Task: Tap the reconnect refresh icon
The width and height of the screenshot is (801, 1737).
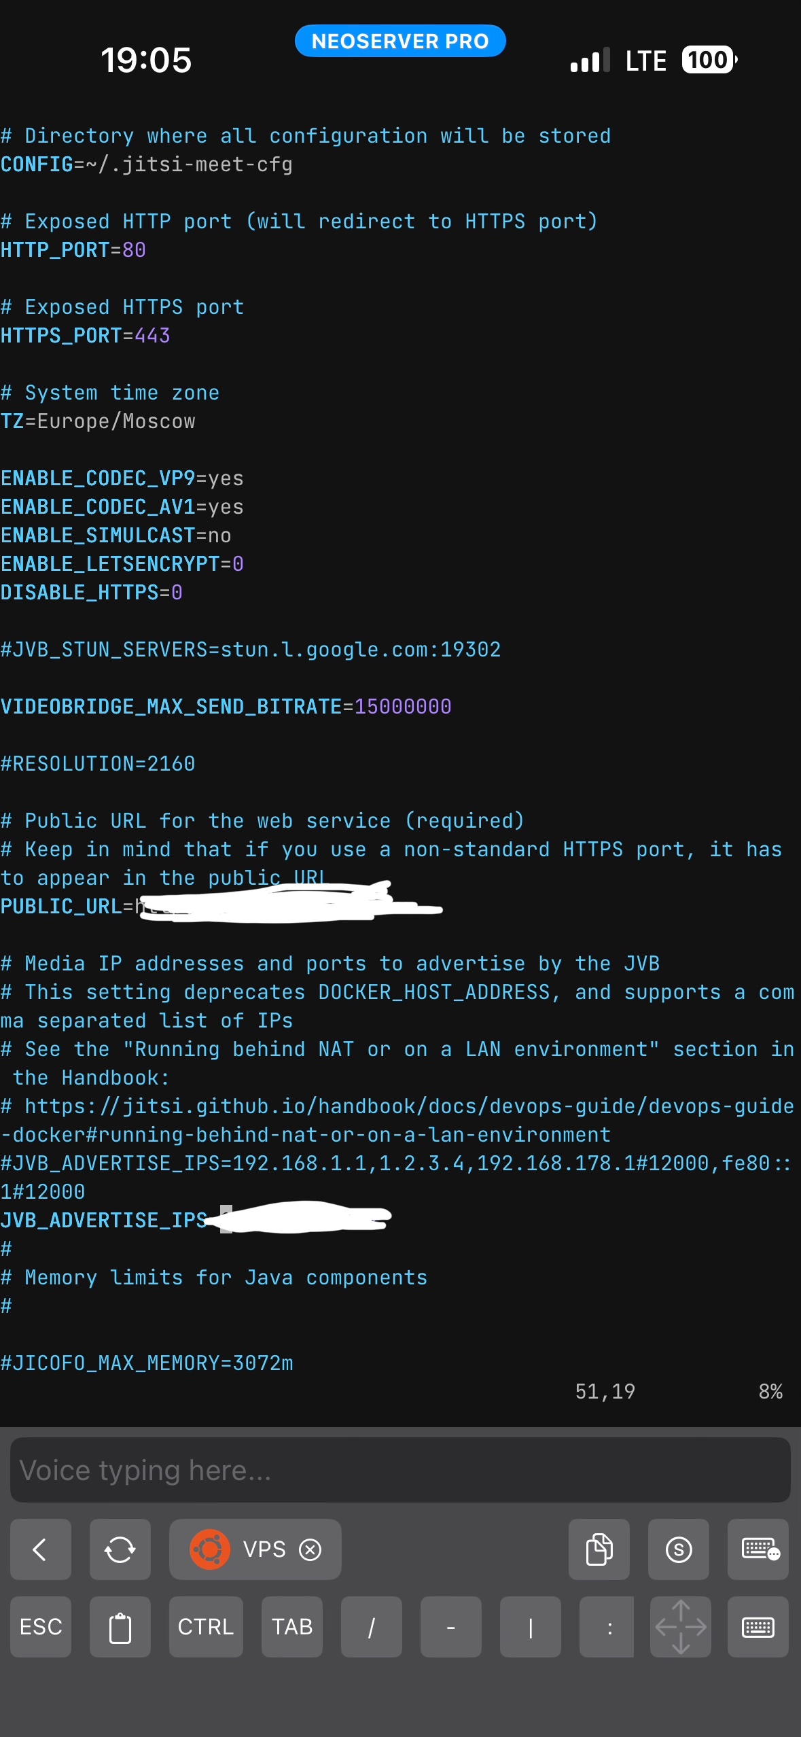Action: [x=120, y=1549]
